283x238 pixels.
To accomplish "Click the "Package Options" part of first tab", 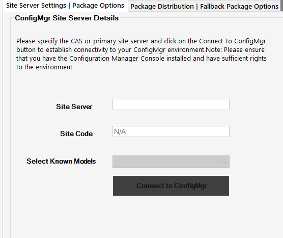I will tap(98, 6).
